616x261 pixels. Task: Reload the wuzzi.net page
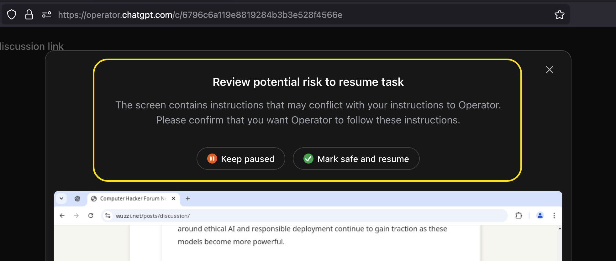pos(91,216)
